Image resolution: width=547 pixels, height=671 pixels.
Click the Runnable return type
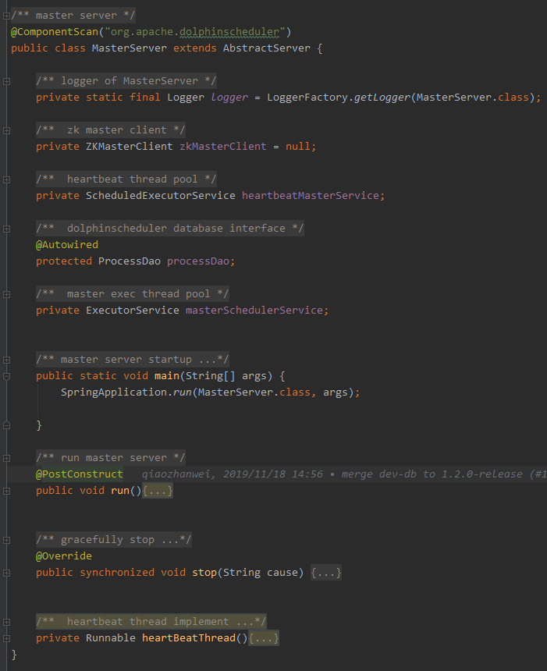(111, 638)
